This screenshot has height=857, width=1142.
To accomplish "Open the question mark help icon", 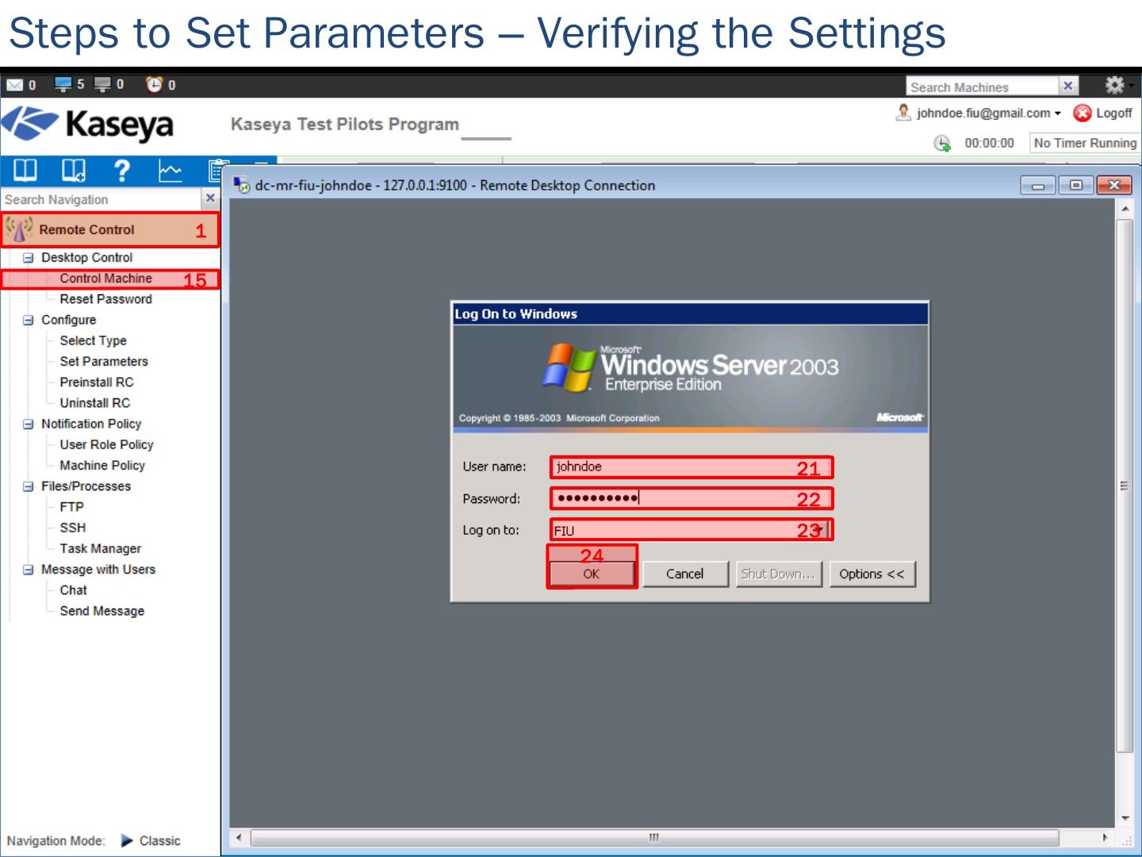I will pos(121,170).
